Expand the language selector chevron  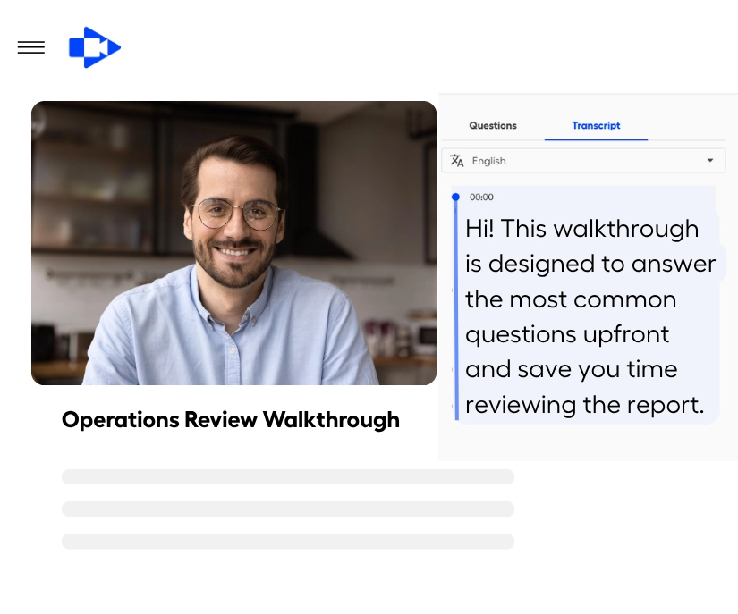click(709, 160)
